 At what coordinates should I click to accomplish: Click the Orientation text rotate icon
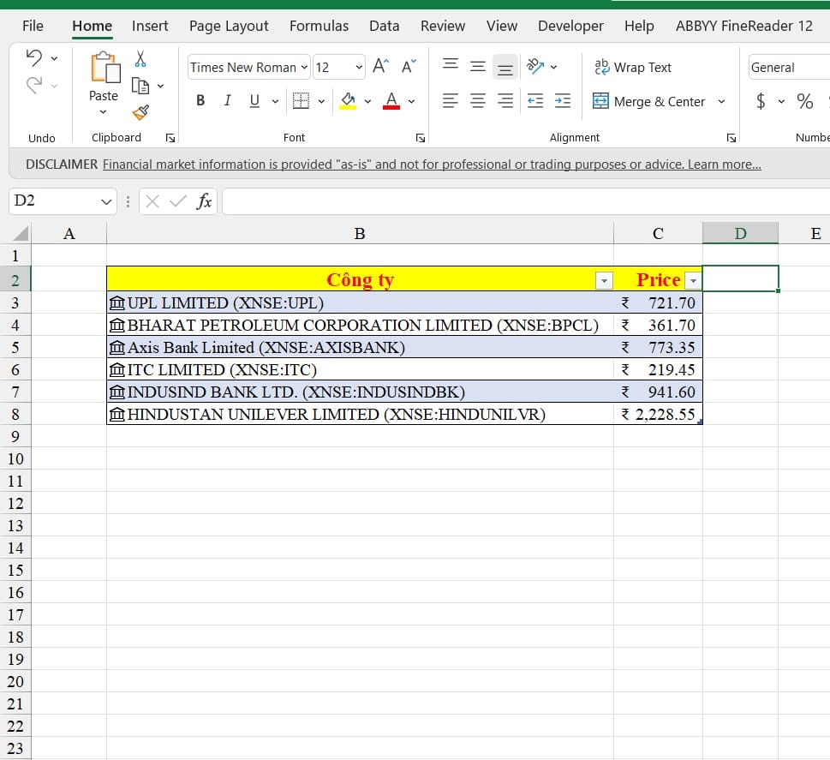(535, 66)
